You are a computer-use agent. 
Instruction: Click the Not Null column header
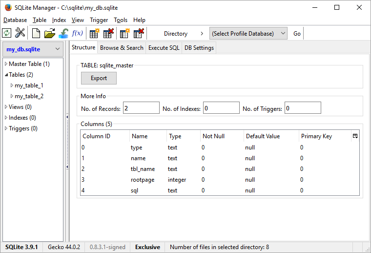click(222, 136)
